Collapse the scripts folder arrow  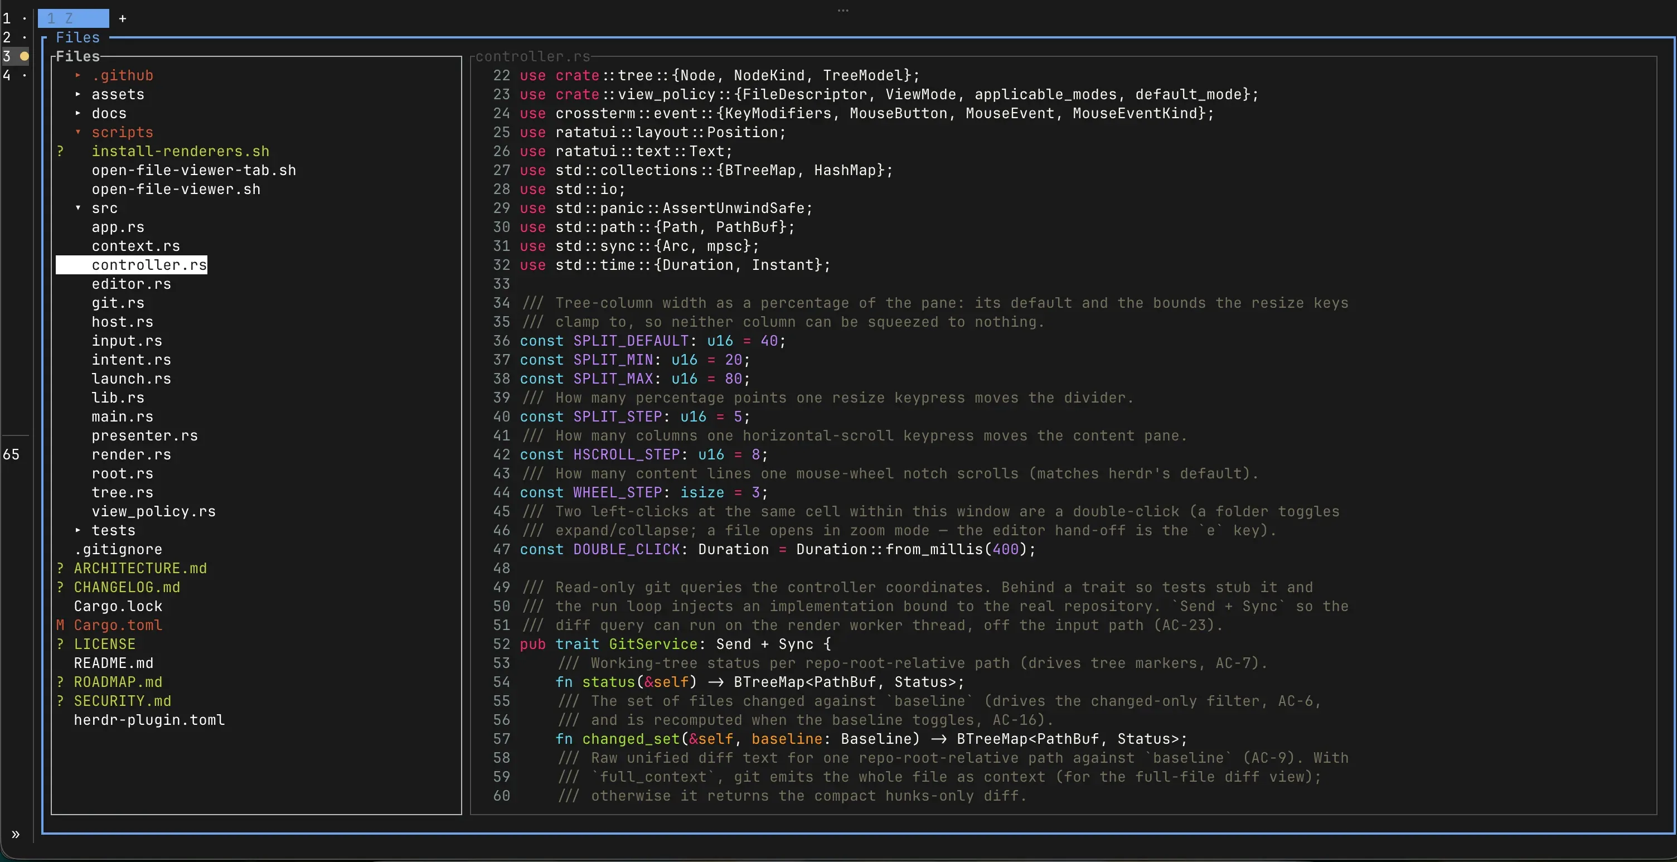(78, 132)
